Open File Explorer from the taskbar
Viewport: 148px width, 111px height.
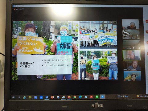30,97
